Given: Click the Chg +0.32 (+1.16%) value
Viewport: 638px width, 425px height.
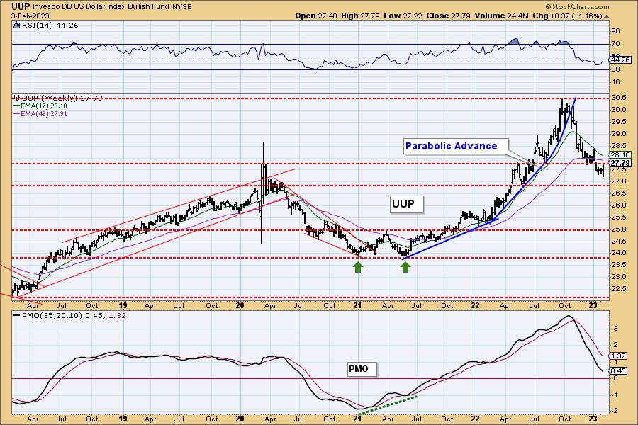Looking at the screenshot, I should [567, 16].
